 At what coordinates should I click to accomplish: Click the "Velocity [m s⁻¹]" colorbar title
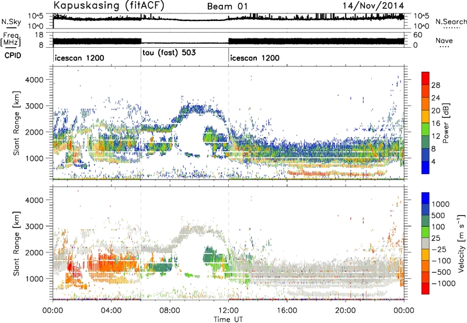(461, 243)
